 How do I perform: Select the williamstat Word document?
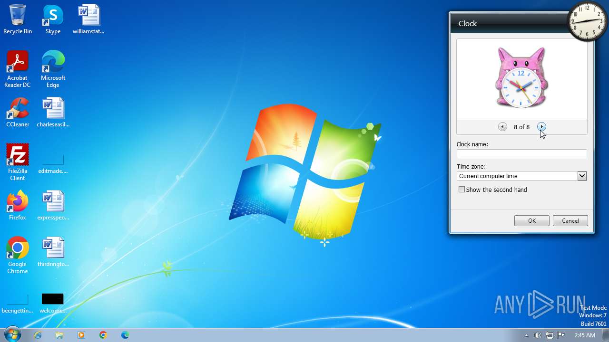point(88,20)
